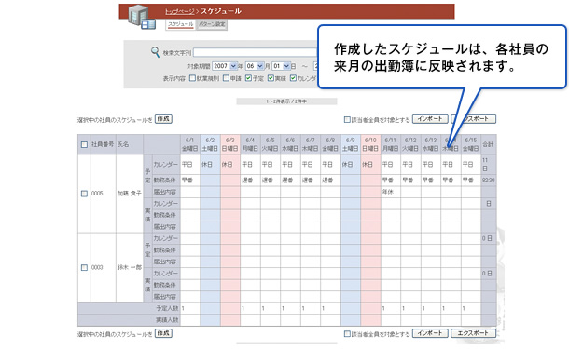Click the 6/11 月曜日 column header
Screen dimensions: 569x349
[391, 144]
